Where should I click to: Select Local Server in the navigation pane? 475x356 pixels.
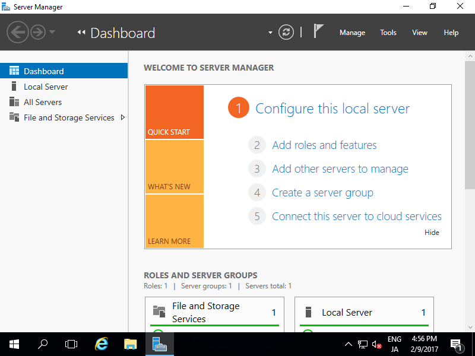click(46, 87)
